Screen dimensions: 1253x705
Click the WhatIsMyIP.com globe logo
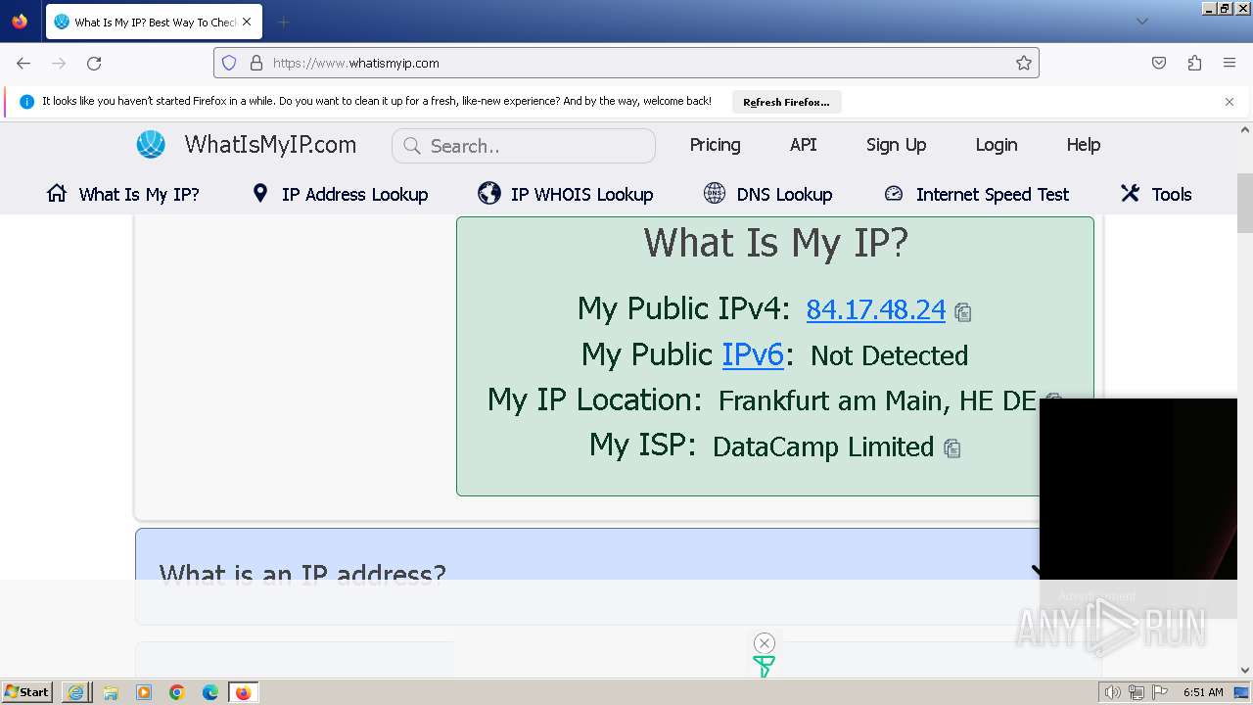pos(151,145)
